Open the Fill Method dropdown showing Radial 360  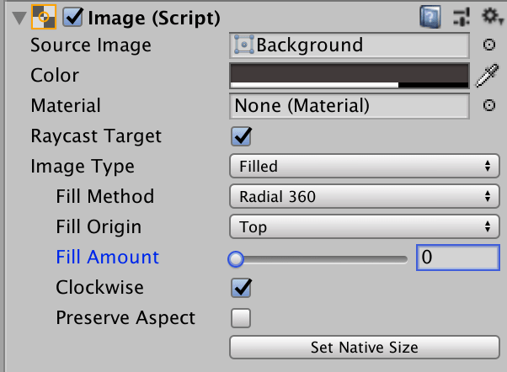coord(365,196)
